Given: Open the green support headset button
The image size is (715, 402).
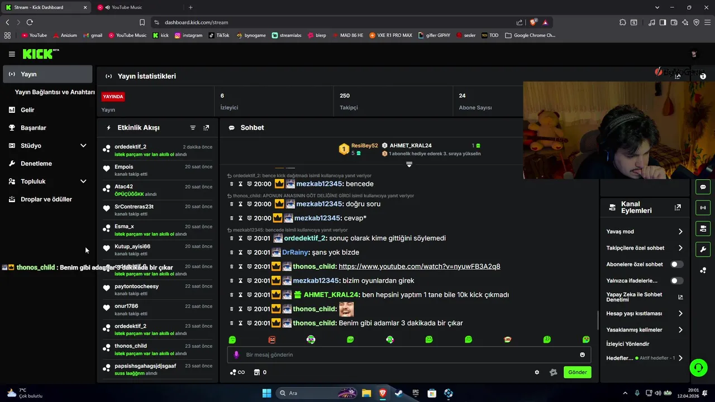Looking at the screenshot, I should coord(698,367).
